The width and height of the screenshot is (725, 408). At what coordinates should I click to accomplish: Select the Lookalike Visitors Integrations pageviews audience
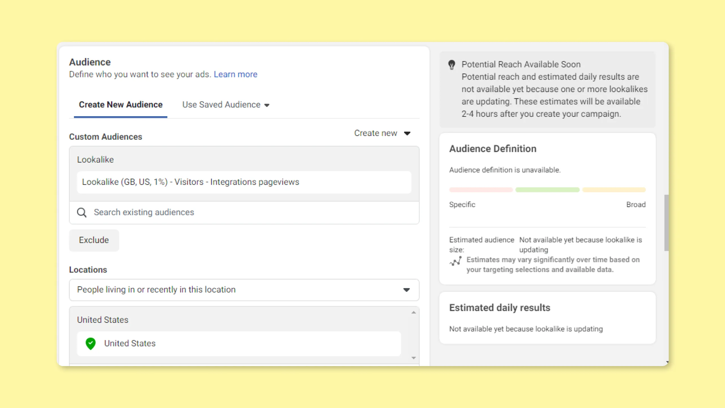click(244, 182)
